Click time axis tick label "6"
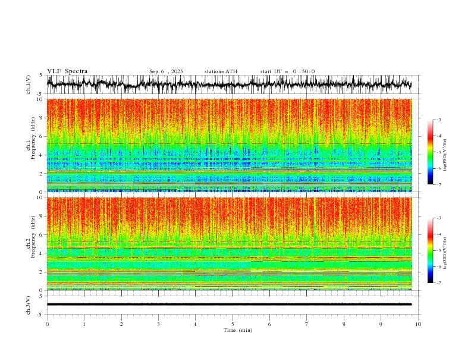 click(270, 324)
